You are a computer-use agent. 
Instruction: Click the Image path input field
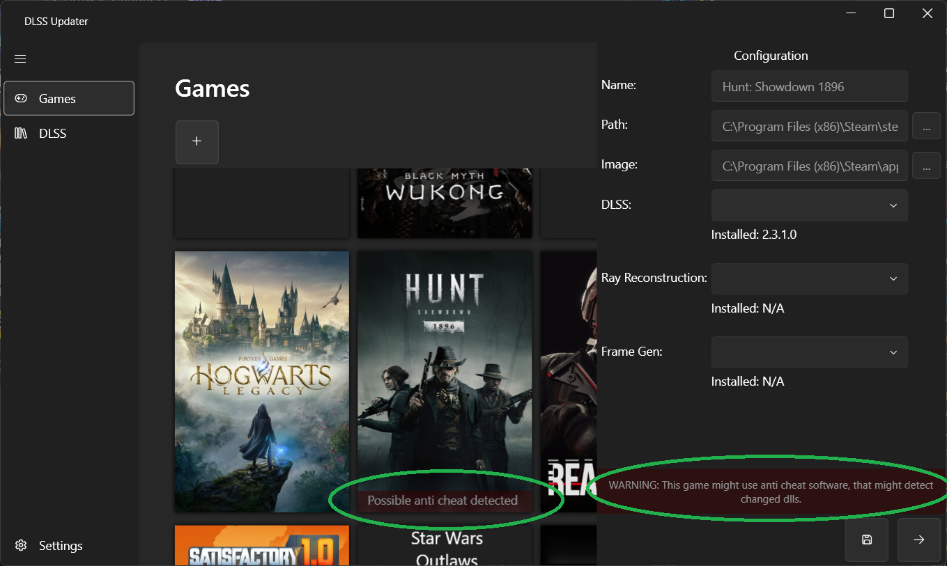[810, 166]
